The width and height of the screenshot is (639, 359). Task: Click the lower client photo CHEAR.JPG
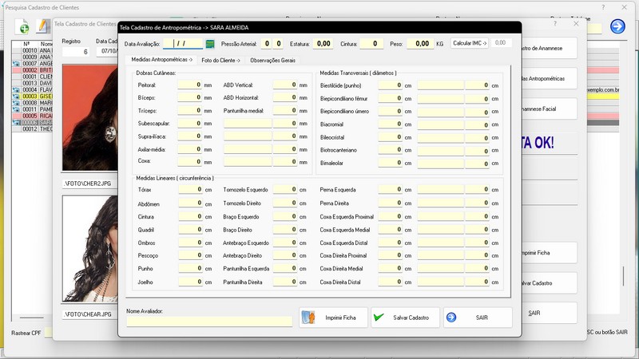(x=90, y=248)
